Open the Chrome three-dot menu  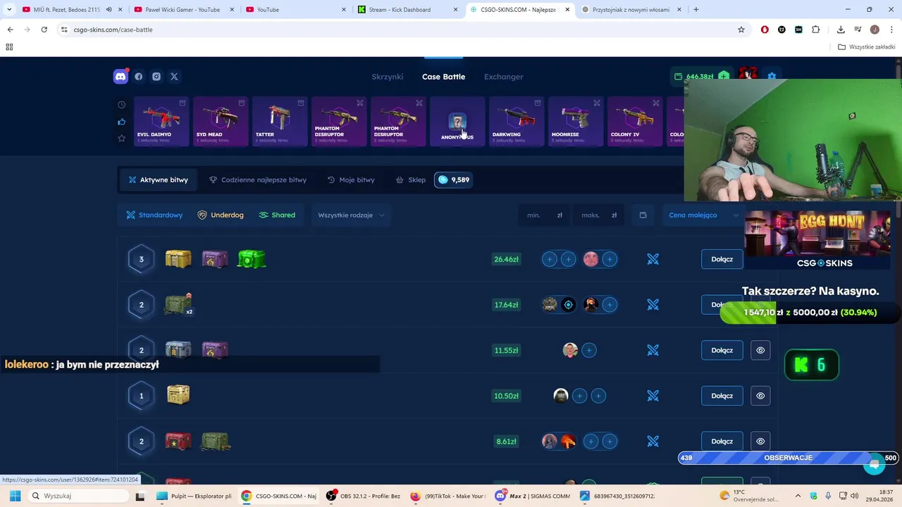coord(891,30)
